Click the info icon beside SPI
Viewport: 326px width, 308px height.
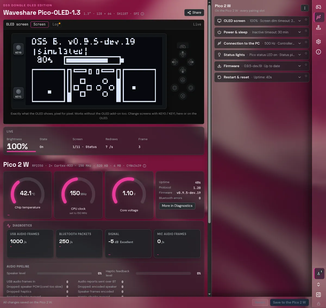click(142, 14)
